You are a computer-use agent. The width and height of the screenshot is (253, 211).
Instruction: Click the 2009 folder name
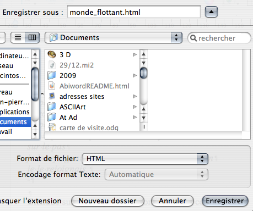coord(68,75)
